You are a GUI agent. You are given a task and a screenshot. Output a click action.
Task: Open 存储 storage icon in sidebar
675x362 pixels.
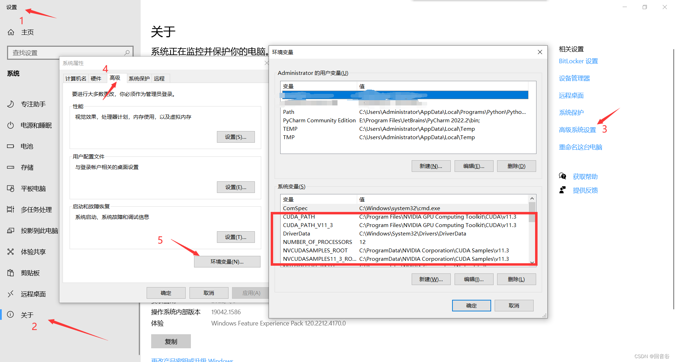click(x=11, y=167)
